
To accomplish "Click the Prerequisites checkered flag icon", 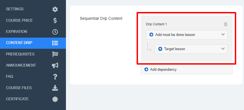I will (55, 54).
